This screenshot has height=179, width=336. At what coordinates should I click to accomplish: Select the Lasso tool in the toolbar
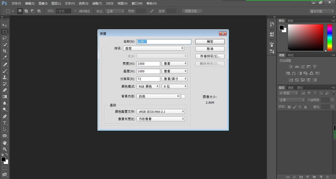click(x=5, y=38)
